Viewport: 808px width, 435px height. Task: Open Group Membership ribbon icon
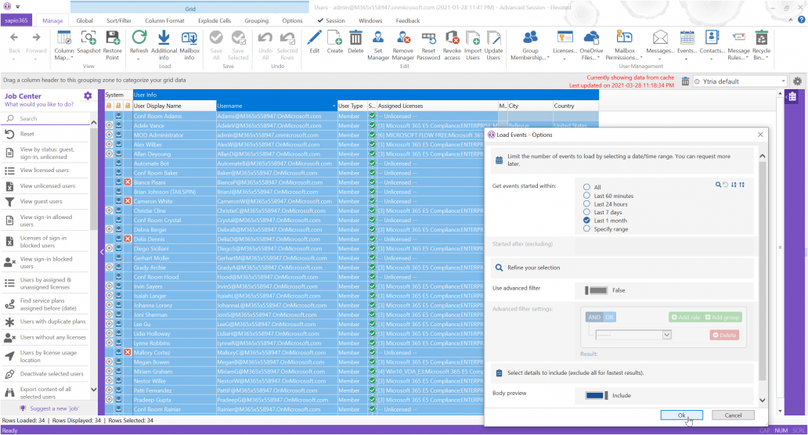[x=530, y=38]
